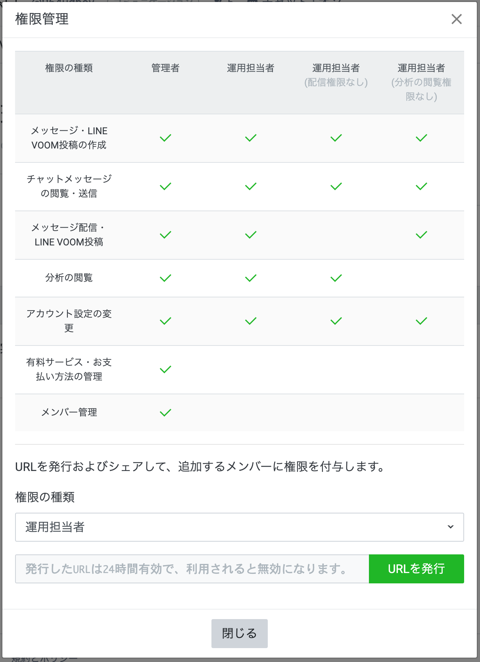Click 分析の閲覧権限なし checkmark in アカウント設定の変更 row
480x662 pixels.
[421, 321]
